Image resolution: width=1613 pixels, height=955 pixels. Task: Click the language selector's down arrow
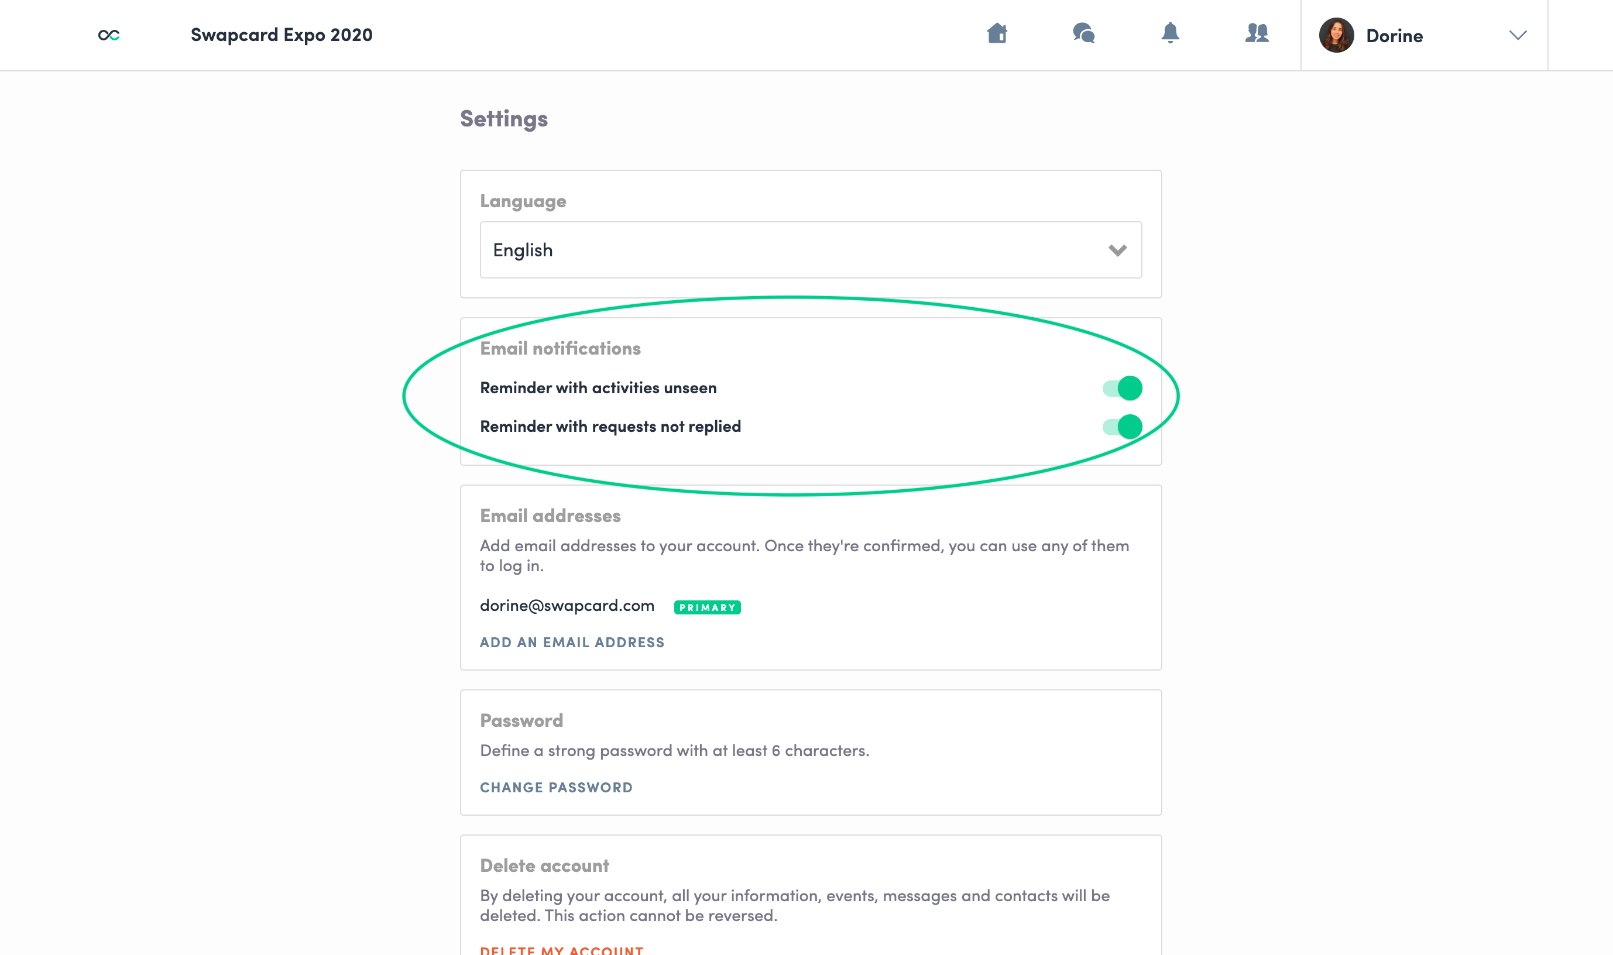point(1117,250)
